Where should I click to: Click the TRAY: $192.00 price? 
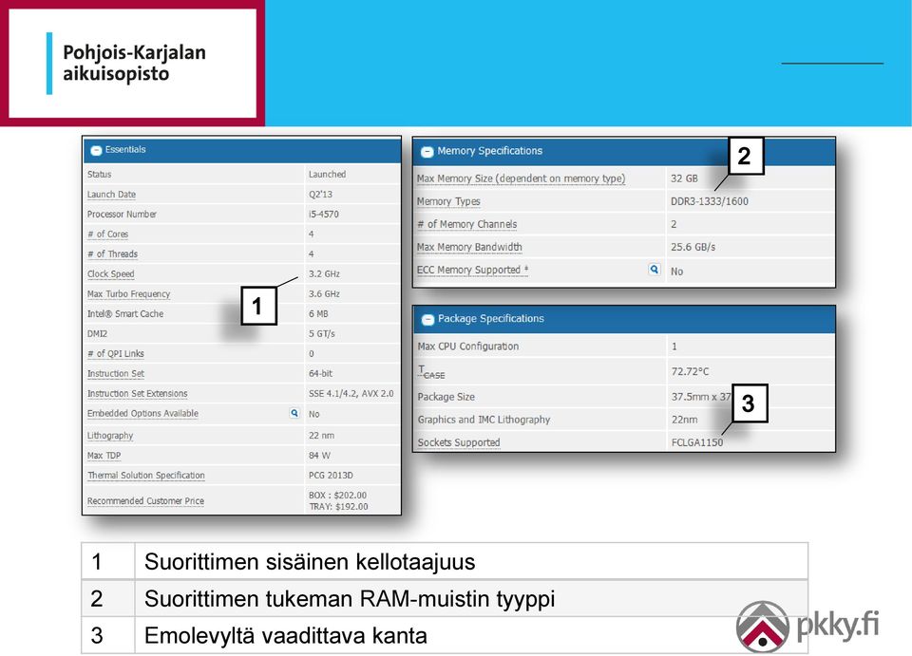338,507
